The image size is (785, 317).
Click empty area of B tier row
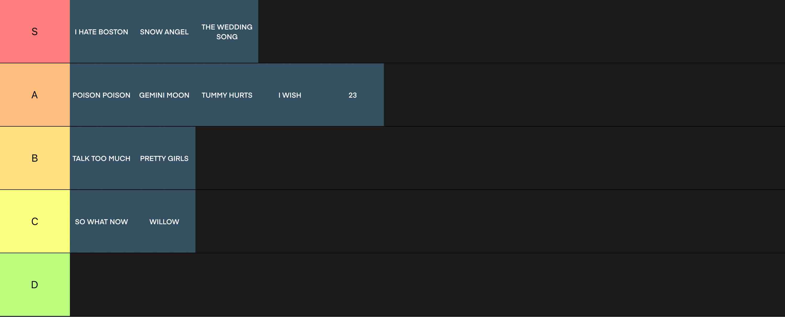coord(490,158)
